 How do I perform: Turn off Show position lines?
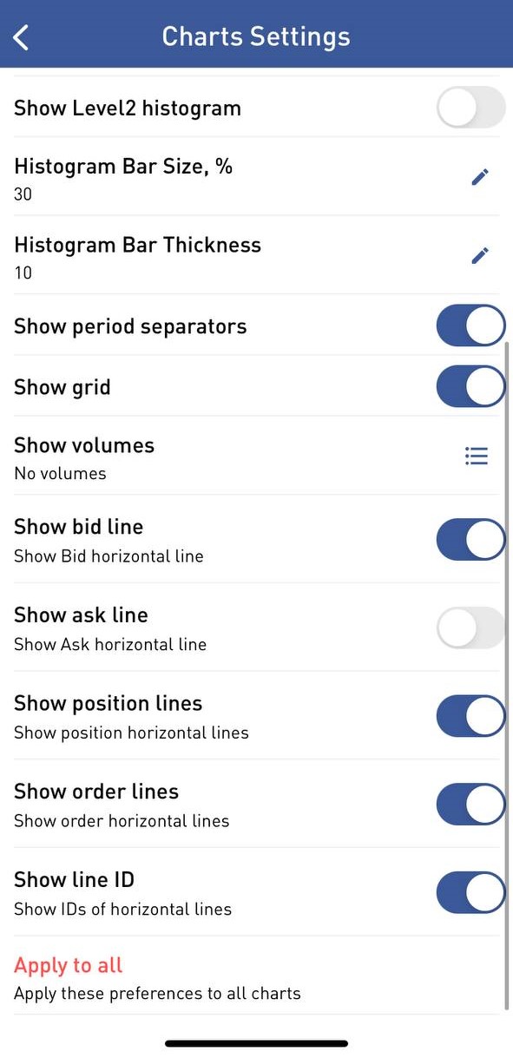click(470, 716)
